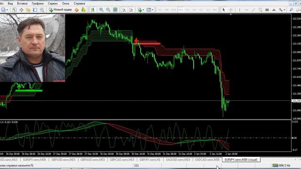The width and height of the screenshot is (301, 169).
Task: Switch to MN timeframe
Action: point(215,10)
